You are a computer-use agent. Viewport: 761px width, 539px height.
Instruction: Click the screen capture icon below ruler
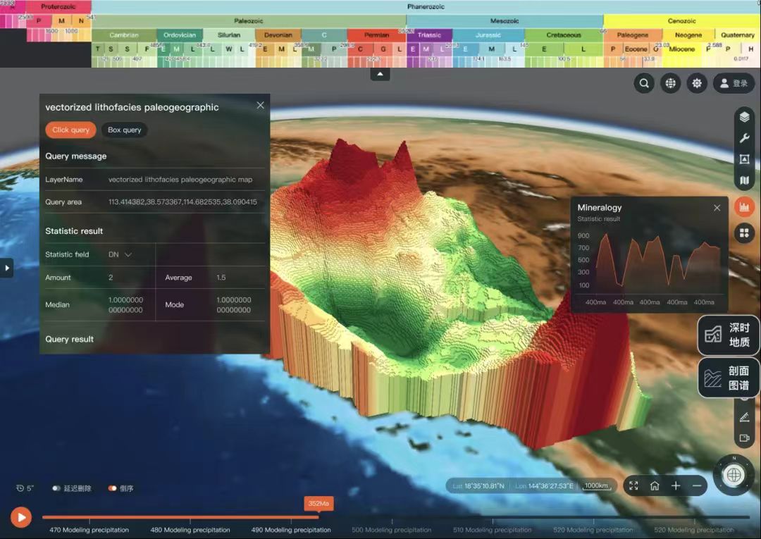click(744, 438)
